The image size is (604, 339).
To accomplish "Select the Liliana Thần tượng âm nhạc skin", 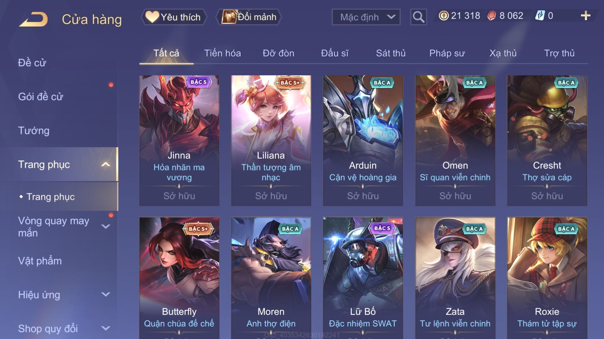I will (271, 141).
